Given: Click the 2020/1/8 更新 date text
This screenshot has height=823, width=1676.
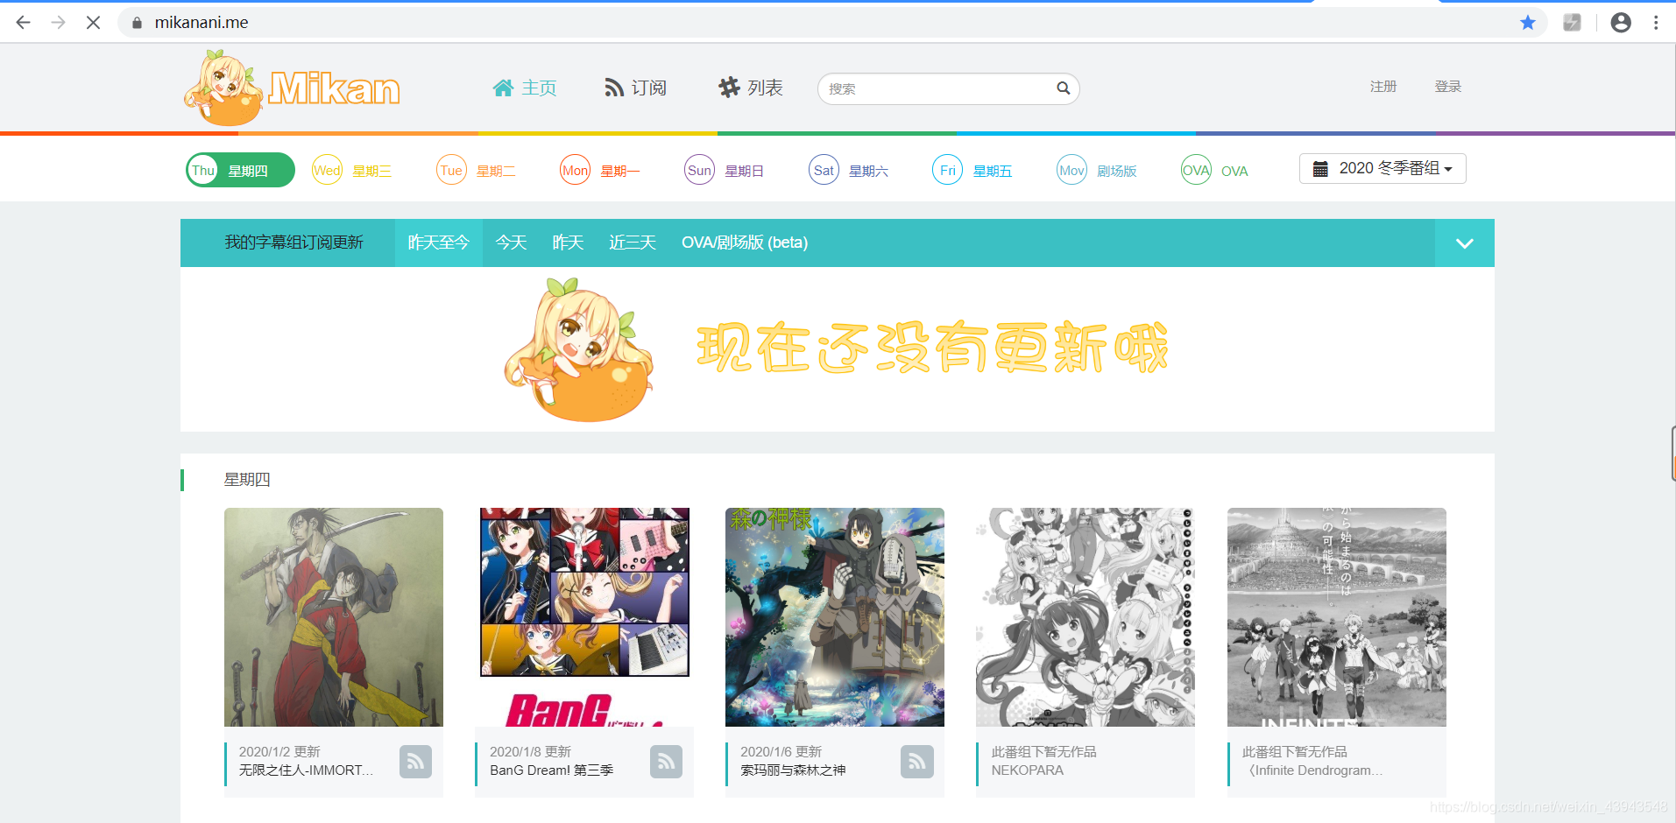Looking at the screenshot, I should coord(530,752).
